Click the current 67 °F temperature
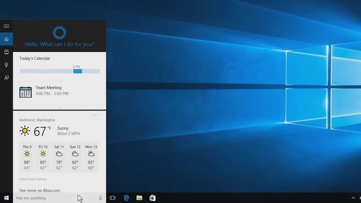The height and width of the screenshot is (203, 361). (x=42, y=131)
